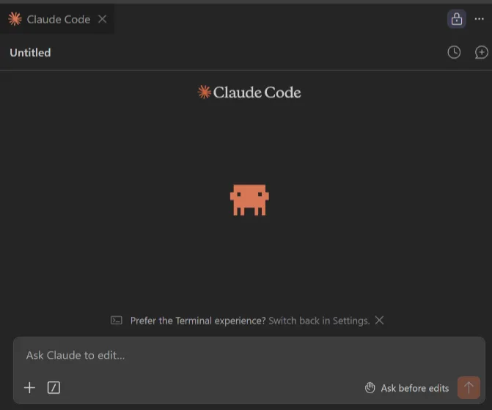Click the orange pixel mascot
Screen dimensions: 492x410
click(249, 200)
